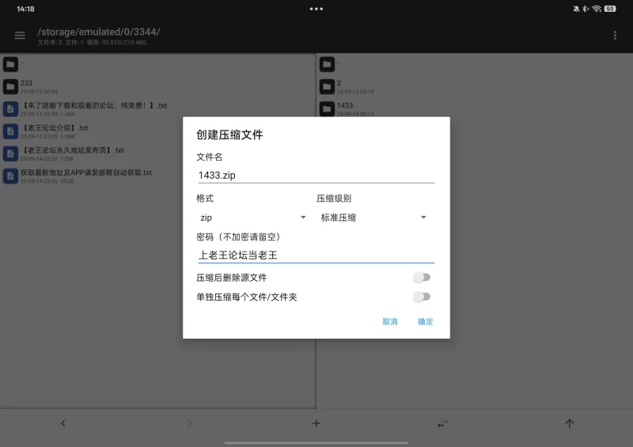The image size is (633, 447).
Task: Select 获取最新地址及APP请发邮箱自动获取.txt file name
Action: coord(86,172)
